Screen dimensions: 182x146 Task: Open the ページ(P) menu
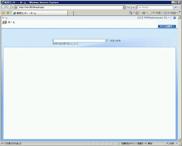pyautogui.click(x=156, y=13)
